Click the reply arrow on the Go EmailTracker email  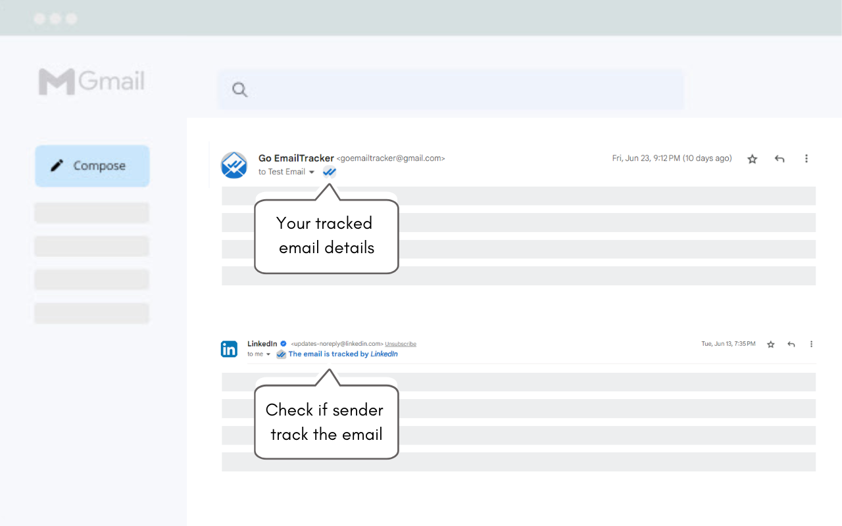(780, 158)
